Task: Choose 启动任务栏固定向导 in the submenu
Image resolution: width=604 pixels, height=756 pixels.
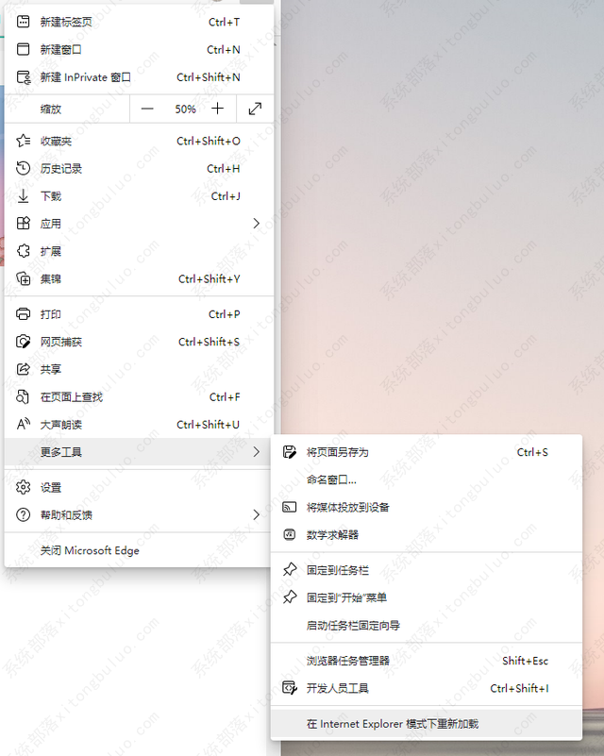Action: (427, 626)
